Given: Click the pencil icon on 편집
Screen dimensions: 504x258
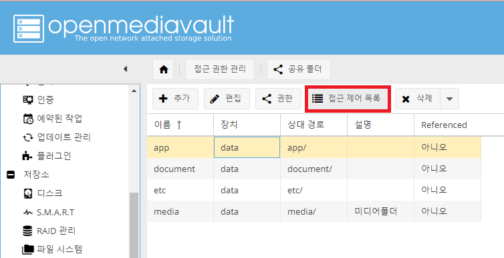Looking at the screenshot, I should pos(215,99).
